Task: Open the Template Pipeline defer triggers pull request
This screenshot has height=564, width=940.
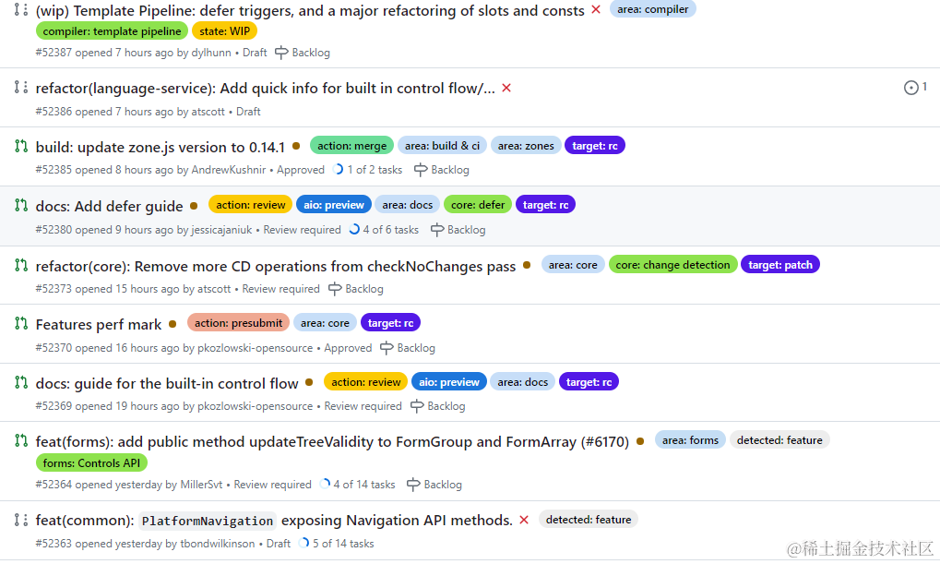Action: coord(310,10)
